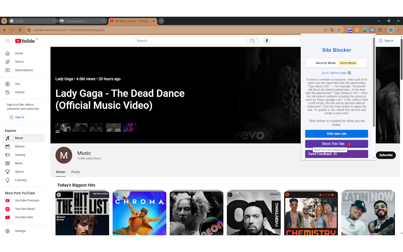Open the Gaming explore icon
The width and height of the screenshot is (403, 252).
[x=8, y=155]
